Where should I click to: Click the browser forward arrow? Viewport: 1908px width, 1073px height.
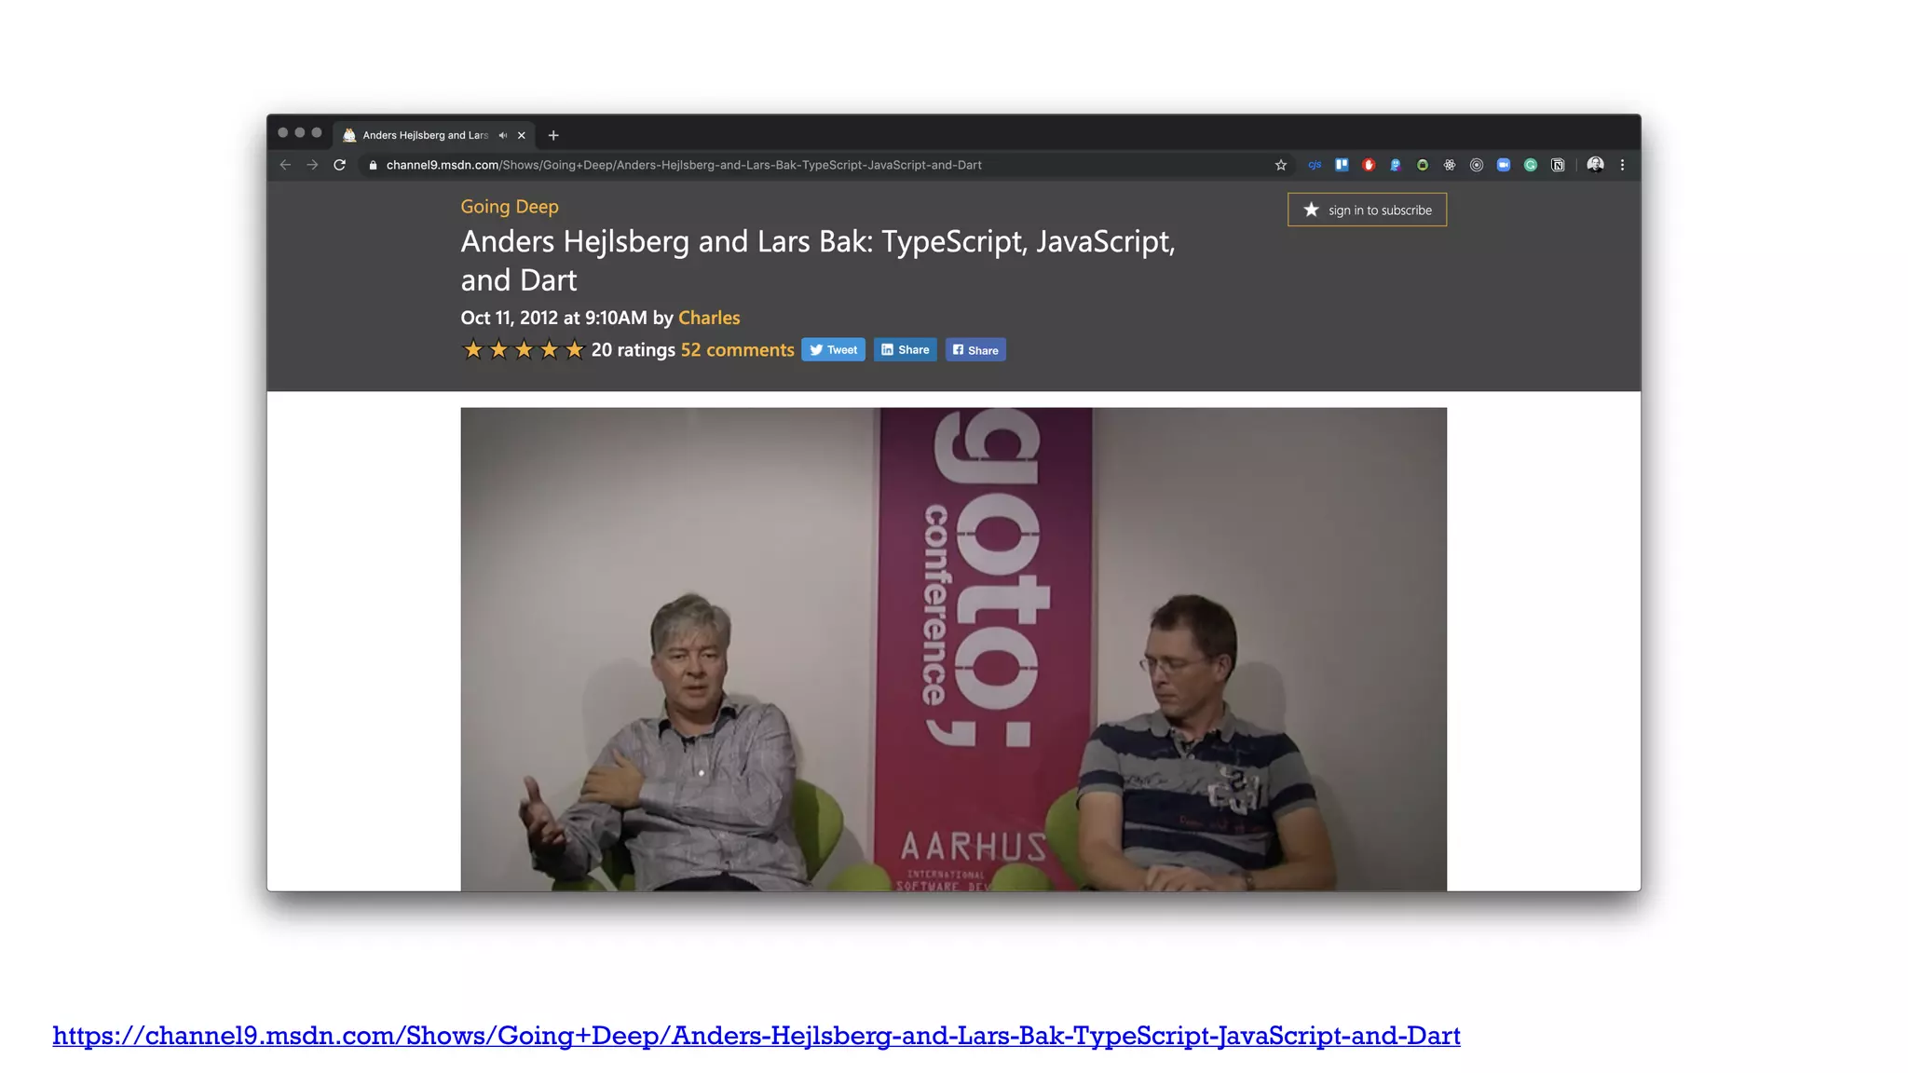[312, 165]
